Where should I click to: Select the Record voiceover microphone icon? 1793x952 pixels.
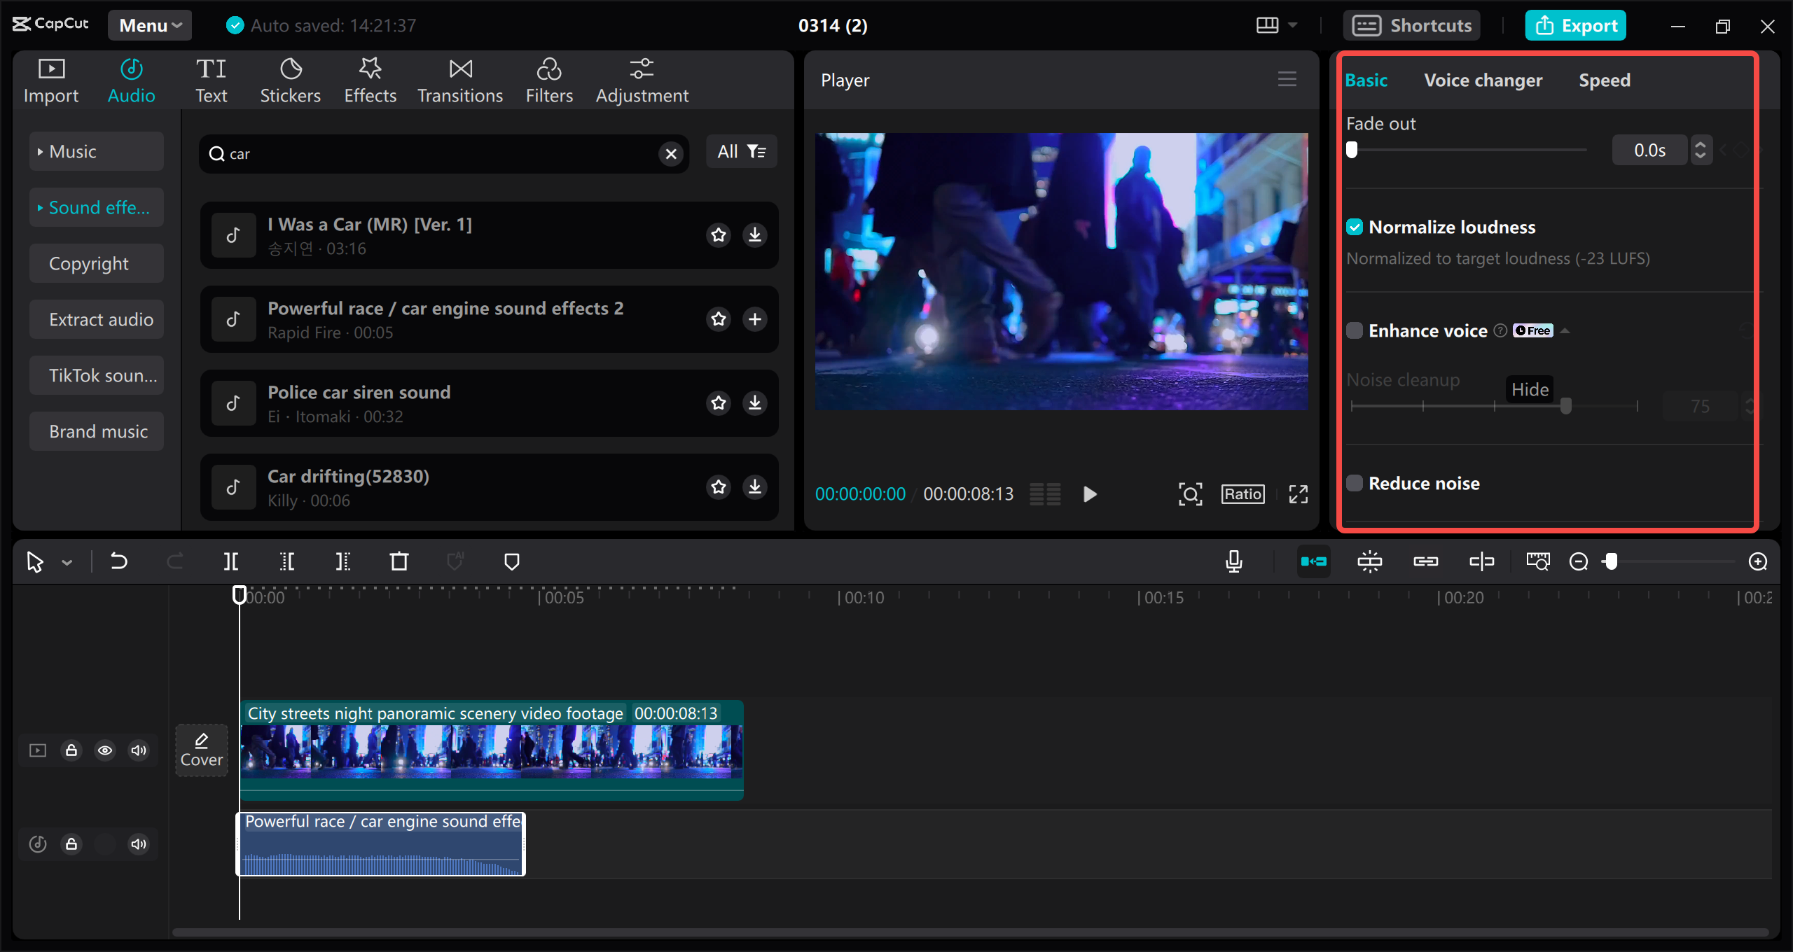click(1235, 561)
